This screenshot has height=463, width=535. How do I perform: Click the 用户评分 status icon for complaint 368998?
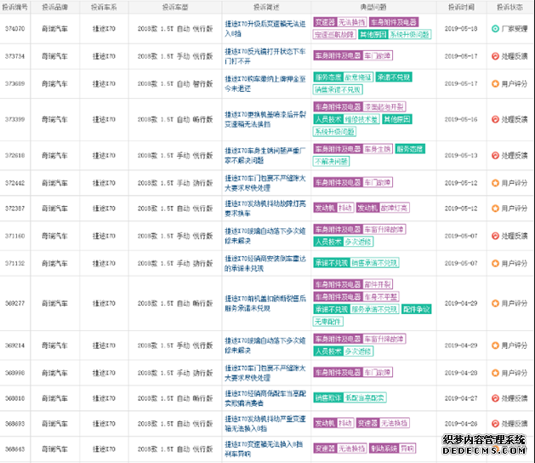pos(495,373)
